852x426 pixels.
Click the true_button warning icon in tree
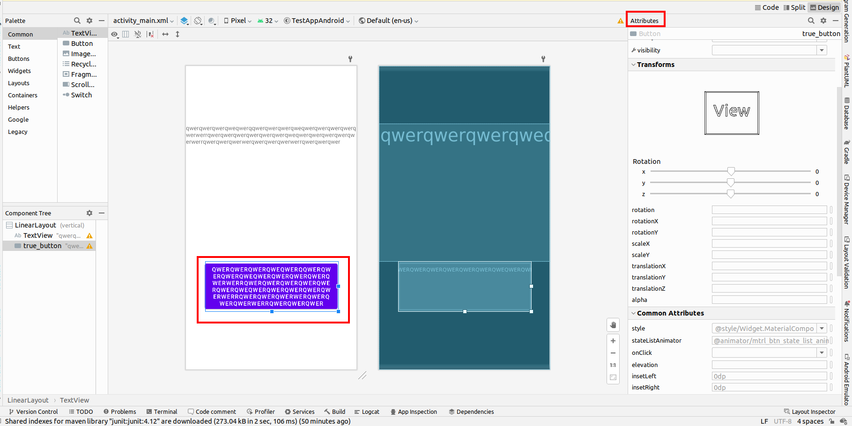tap(89, 246)
